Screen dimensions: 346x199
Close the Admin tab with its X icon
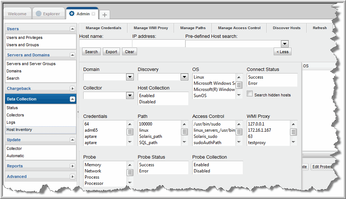[93, 14]
